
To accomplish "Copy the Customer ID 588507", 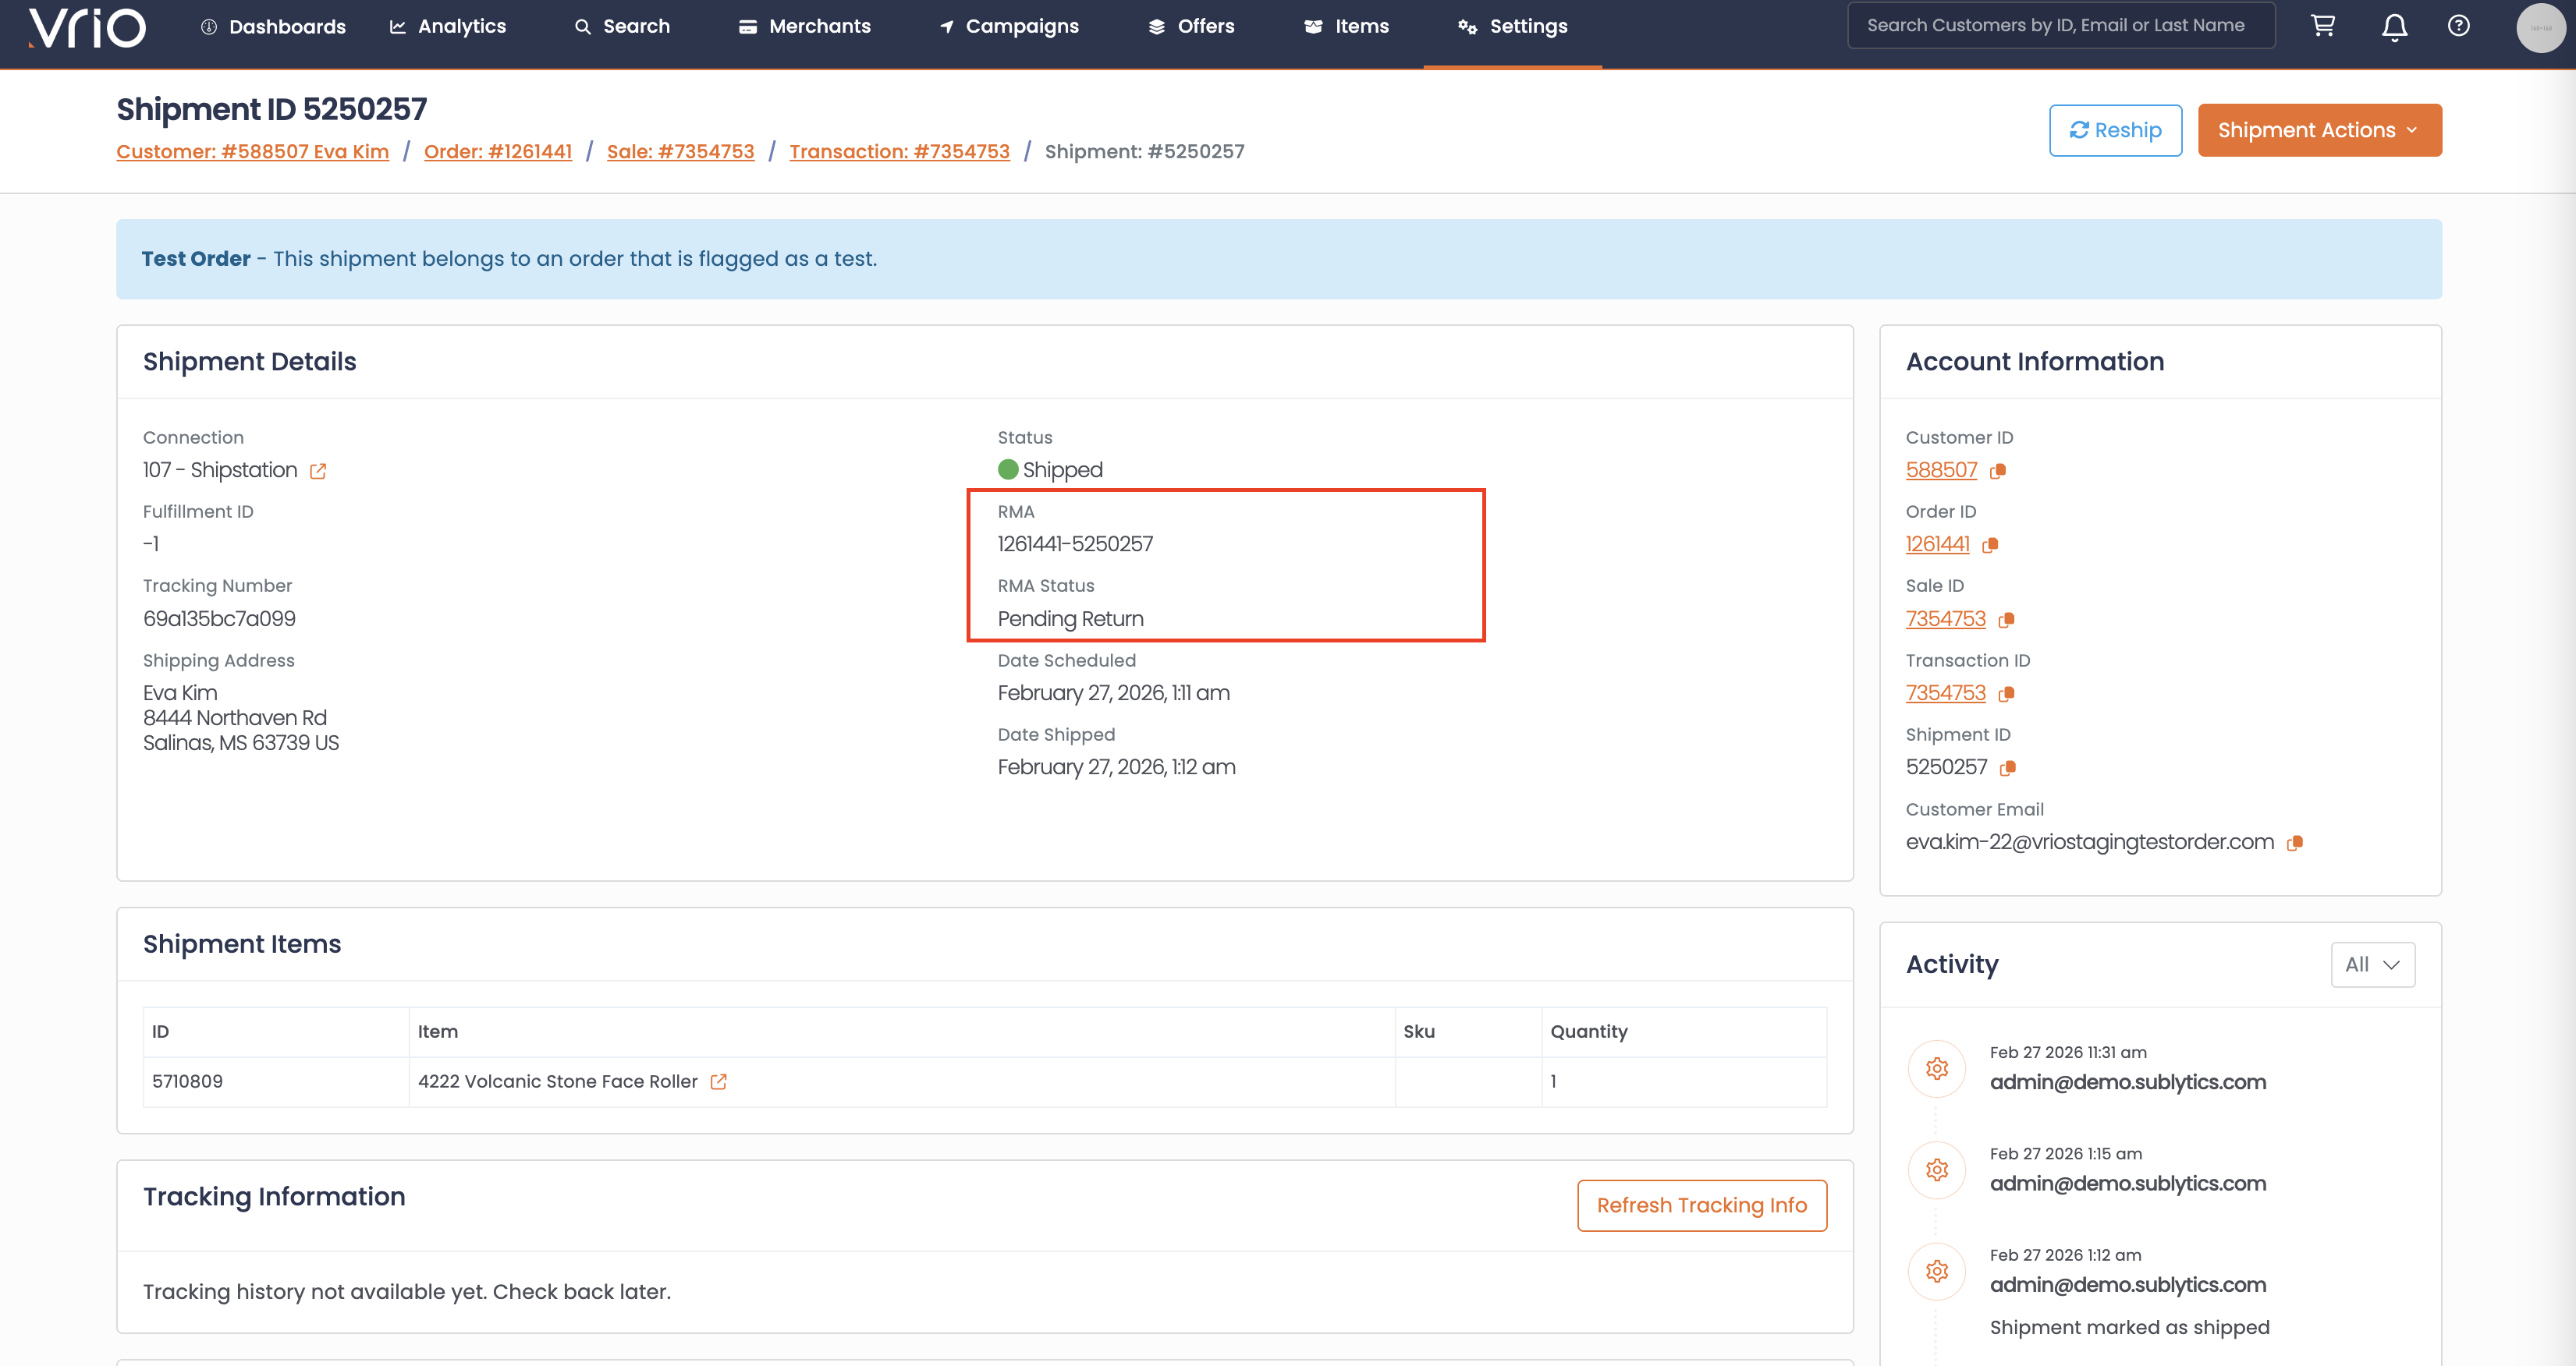I will 1997,471.
